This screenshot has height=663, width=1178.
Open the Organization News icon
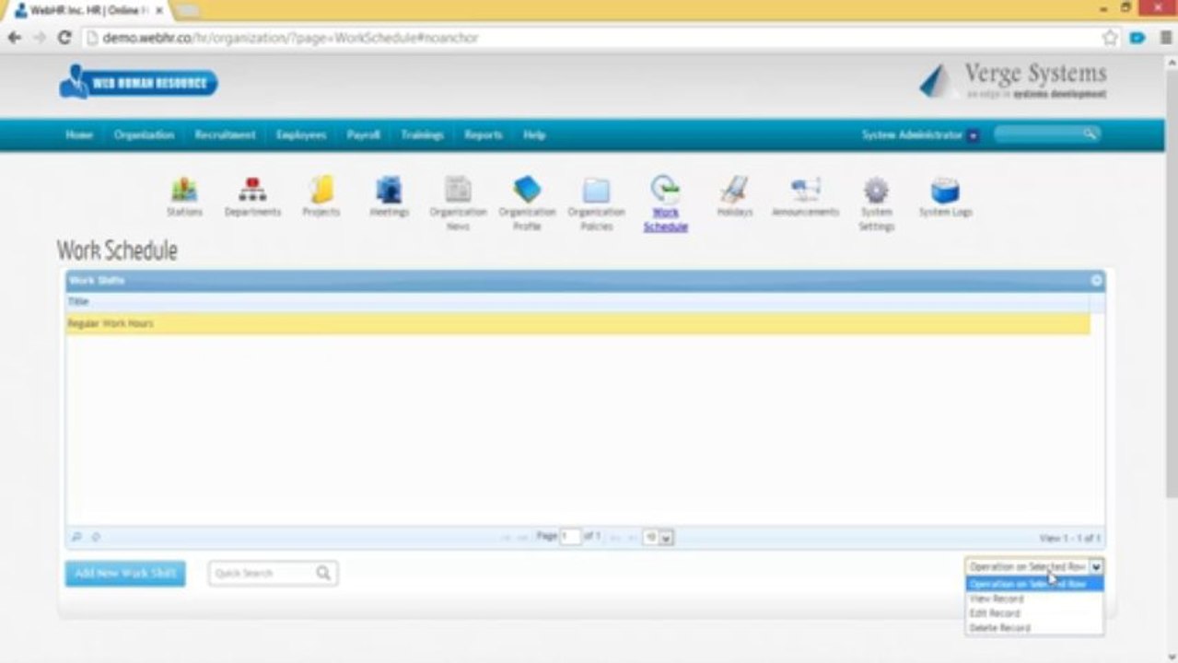[458, 190]
